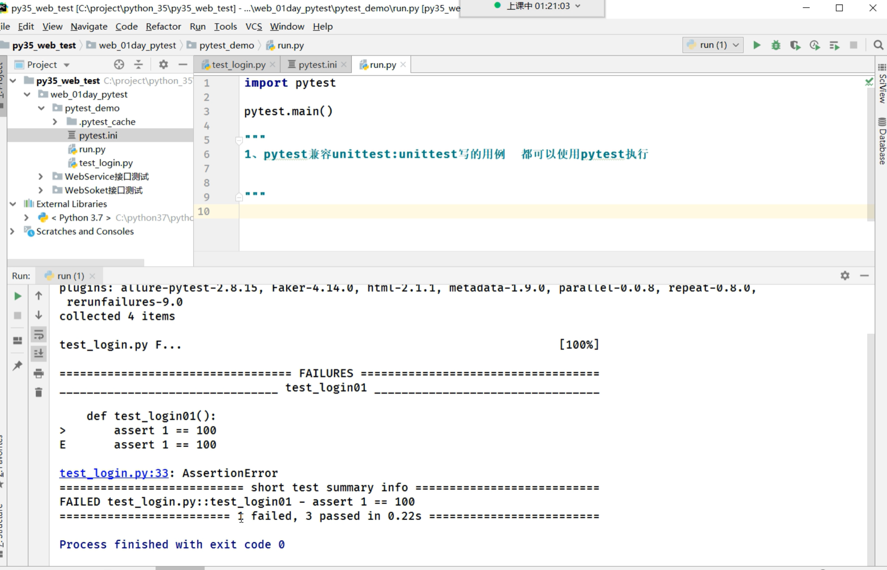Open Project panel settings gear
The image size is (887, 570).
coord(163,65)
